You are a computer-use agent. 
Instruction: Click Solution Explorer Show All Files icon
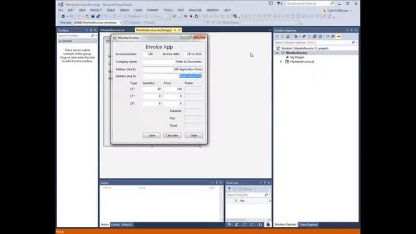[x=320, y=36]
